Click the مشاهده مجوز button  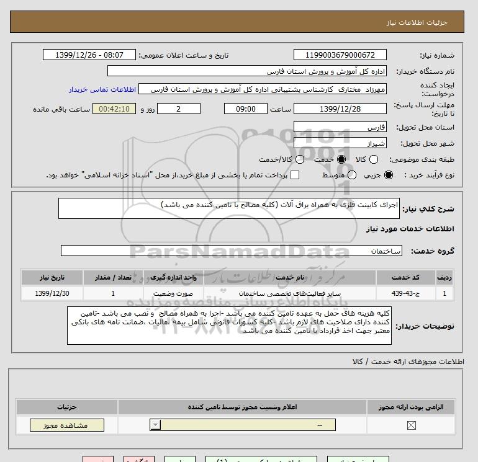pos(67,425)
